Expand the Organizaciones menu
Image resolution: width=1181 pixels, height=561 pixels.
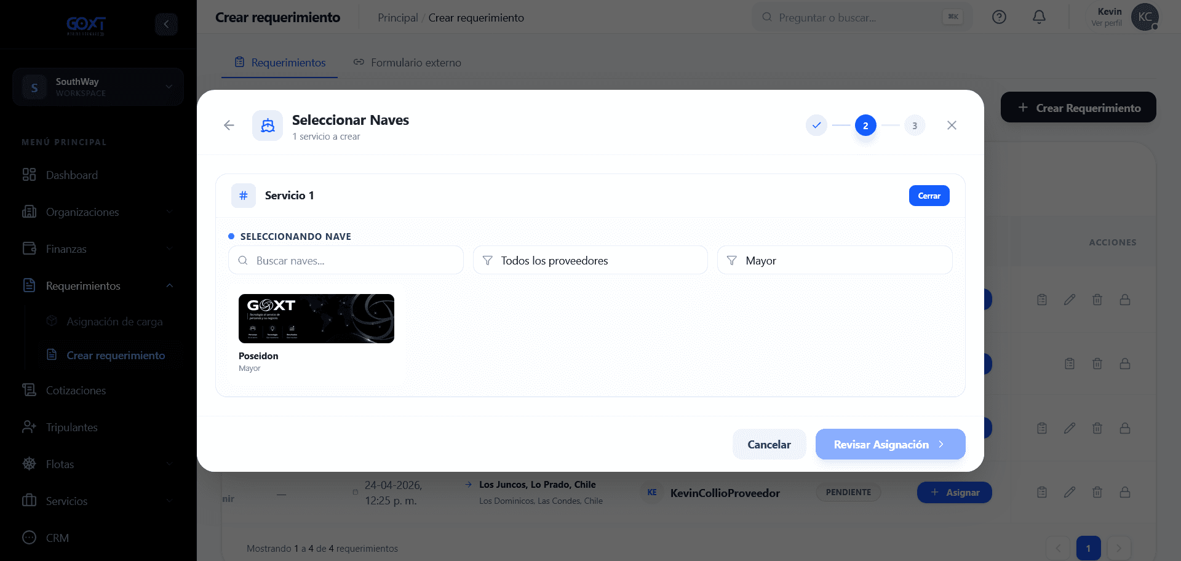point(98,212)
